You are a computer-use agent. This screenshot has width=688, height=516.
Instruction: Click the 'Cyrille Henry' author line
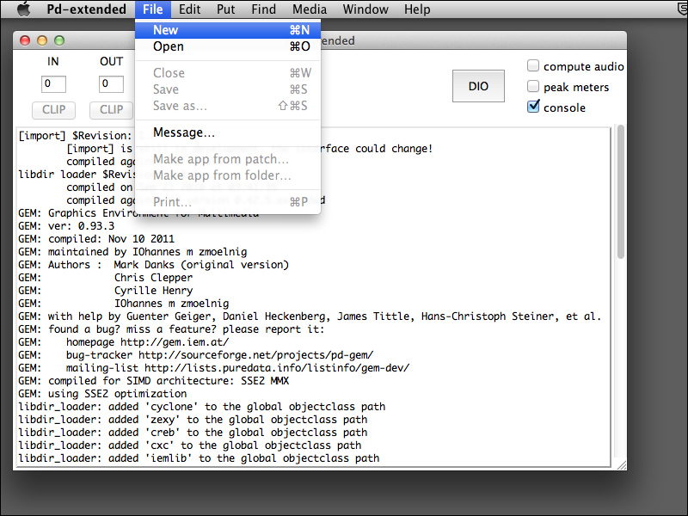(105, 291)
